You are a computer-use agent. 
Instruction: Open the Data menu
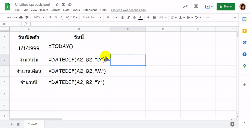pyautogui.click(x=66, y=10)
